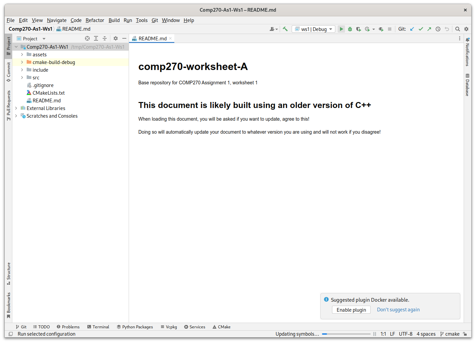The image size is (476, 343).
Task: Toggle tool windows icon in status bar corner
Action: (x=11, y=334)
